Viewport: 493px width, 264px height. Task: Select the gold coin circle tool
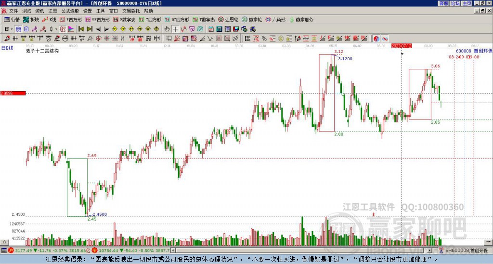pyautogui.click(x=281, y=39)
